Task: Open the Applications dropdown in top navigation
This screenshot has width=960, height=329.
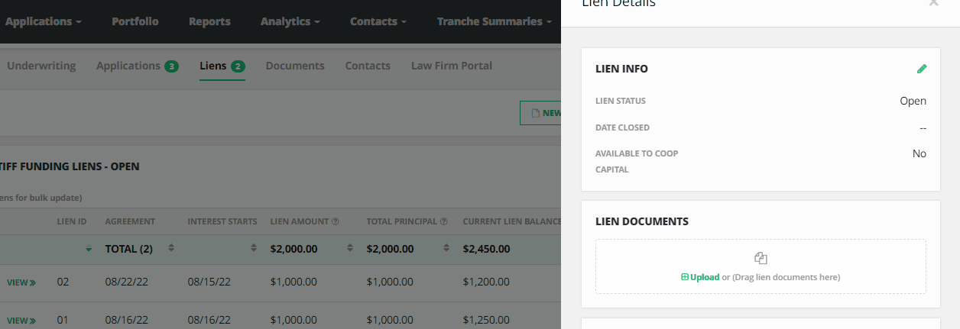Action: [44, 21]
